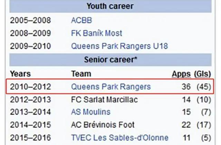Click Queens Park Rangers in the 2010–2012 row
The width and height of the screenshot is (221, 145).
pyautogui.click(x=111, y=86)
